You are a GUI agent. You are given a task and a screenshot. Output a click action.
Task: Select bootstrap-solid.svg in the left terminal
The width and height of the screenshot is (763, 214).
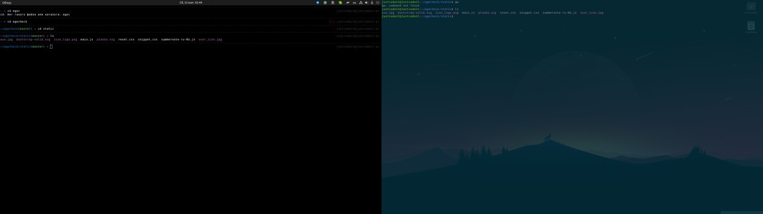tap(33, 39)
